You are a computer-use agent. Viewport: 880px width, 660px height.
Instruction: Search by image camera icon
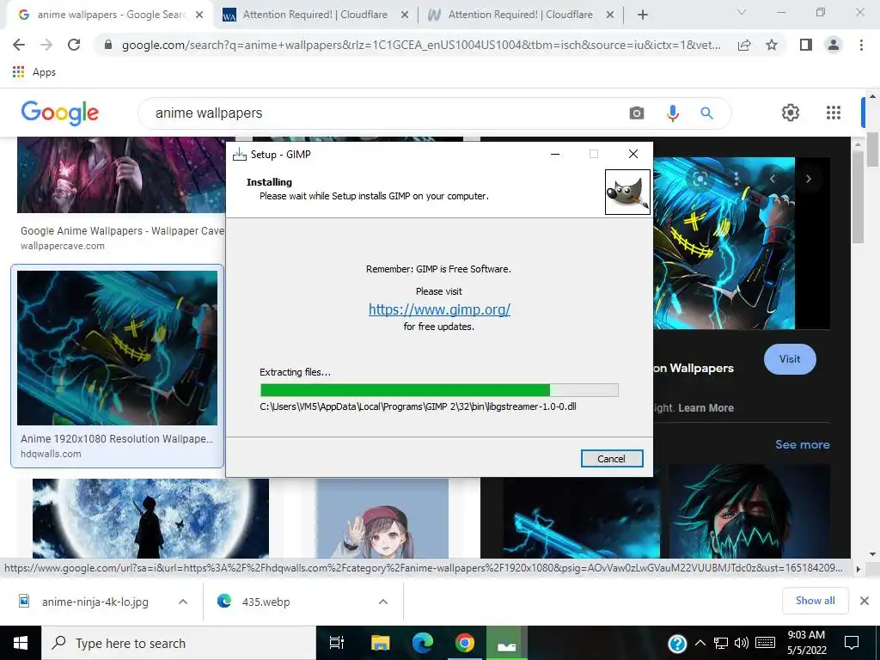(637, 113)
